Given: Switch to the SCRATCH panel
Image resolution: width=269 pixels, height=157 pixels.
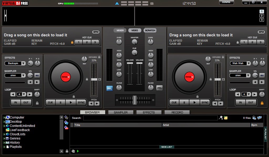Looking at the screenshot, I should [x=150, y=30].
